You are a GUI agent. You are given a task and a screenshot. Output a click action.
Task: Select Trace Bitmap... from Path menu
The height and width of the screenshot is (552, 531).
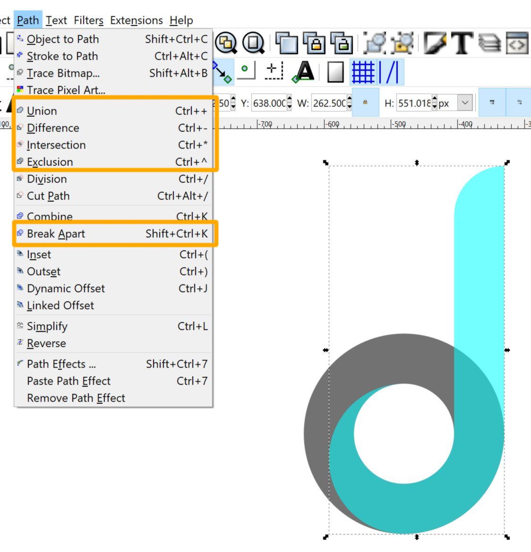coord(113,73)
